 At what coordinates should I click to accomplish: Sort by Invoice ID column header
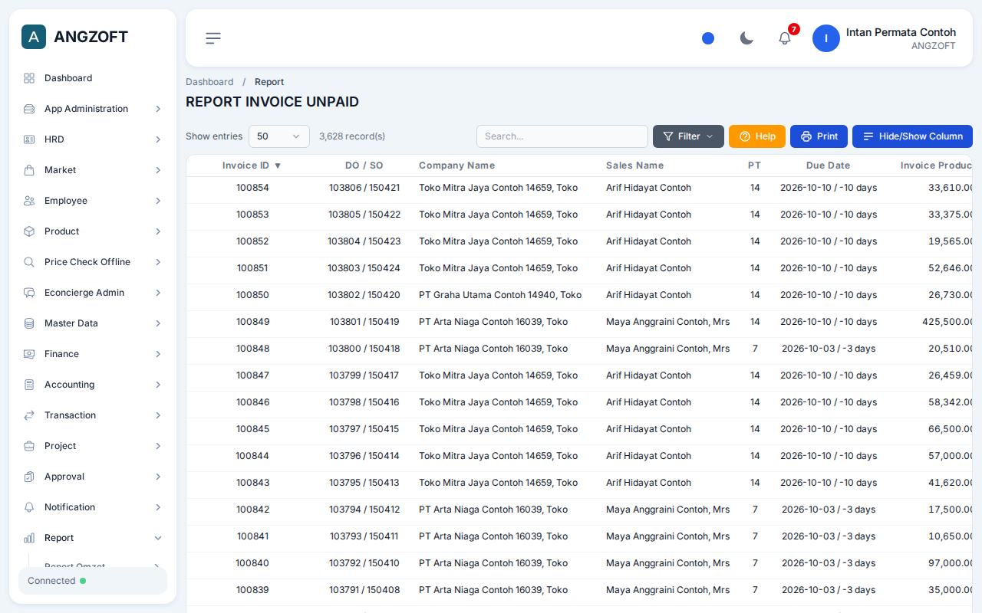coord(252,166)
